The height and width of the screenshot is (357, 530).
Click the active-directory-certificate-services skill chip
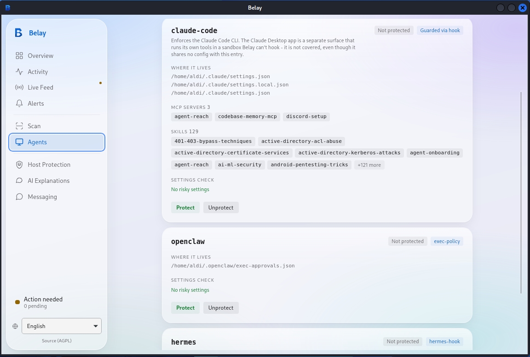coord(231,153)
